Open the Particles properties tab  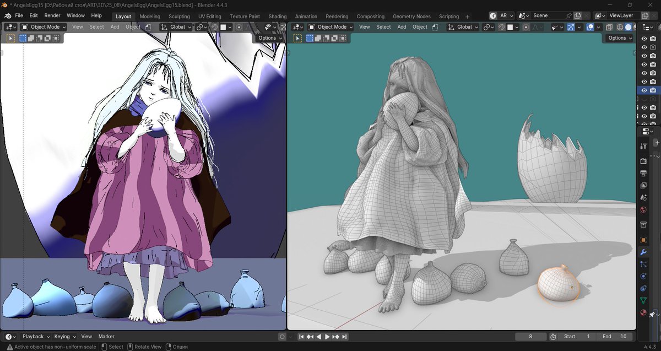click(643, 264)
